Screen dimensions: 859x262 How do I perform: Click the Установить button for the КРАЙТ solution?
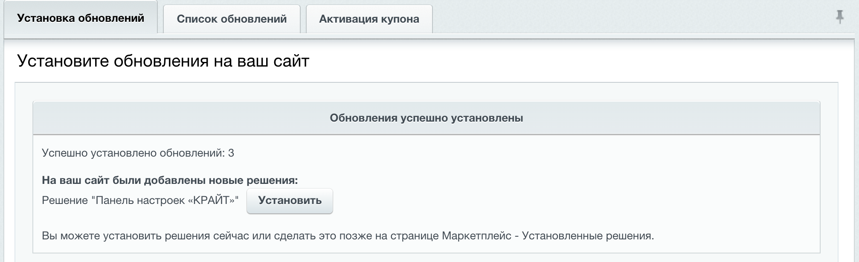click(290, 201)
